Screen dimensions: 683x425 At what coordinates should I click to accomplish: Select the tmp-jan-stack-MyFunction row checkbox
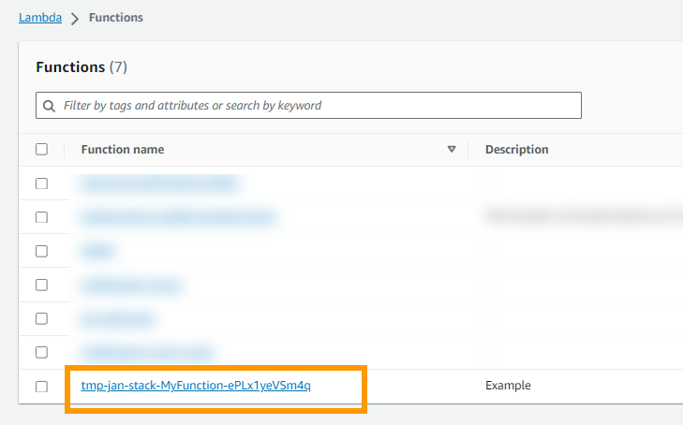coord(41,387)
